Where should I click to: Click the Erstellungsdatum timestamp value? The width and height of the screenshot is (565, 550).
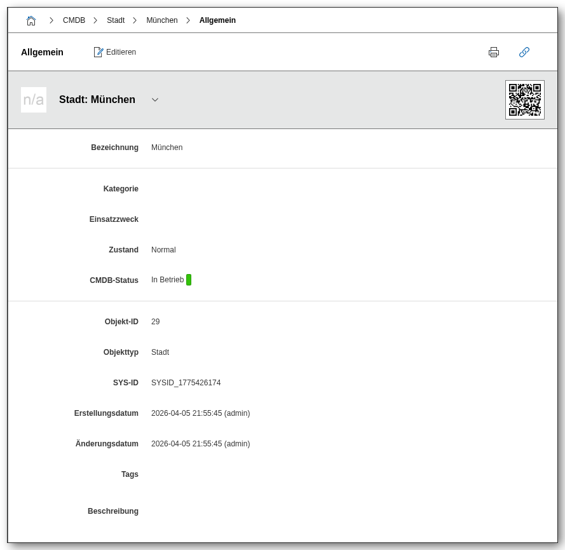(200, 413)
